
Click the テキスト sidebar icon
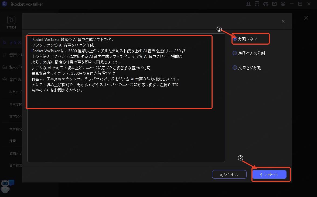point(4,42)
